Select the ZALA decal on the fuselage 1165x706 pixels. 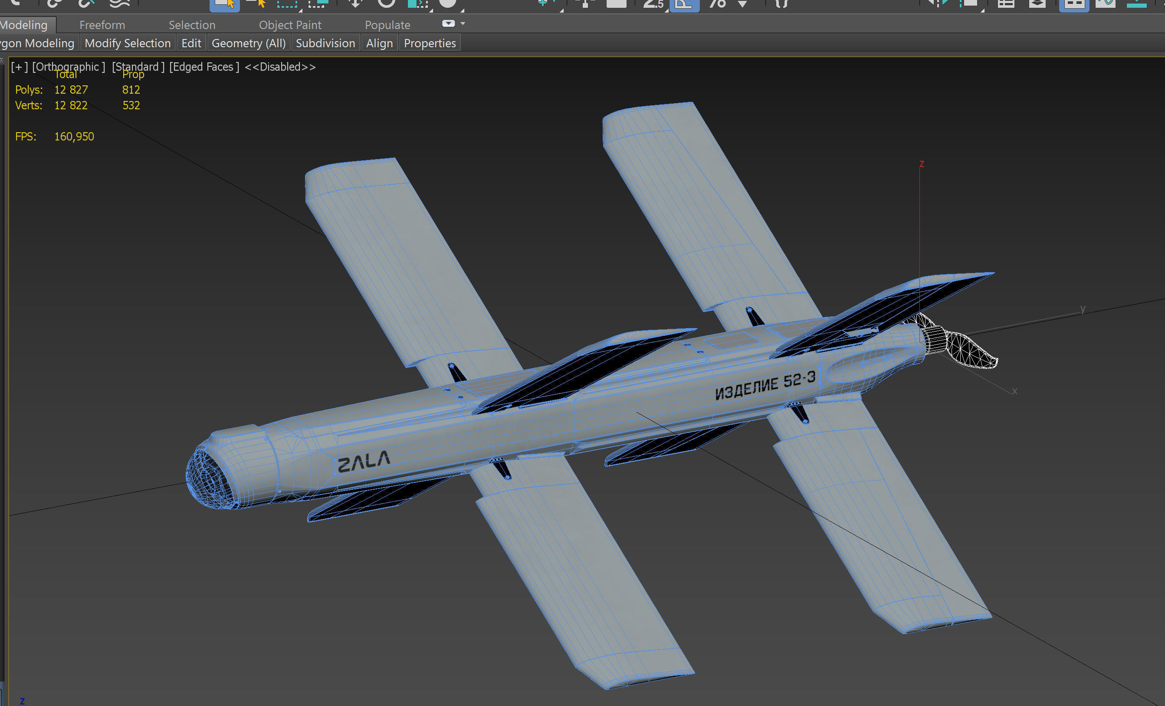click(364, 462)
